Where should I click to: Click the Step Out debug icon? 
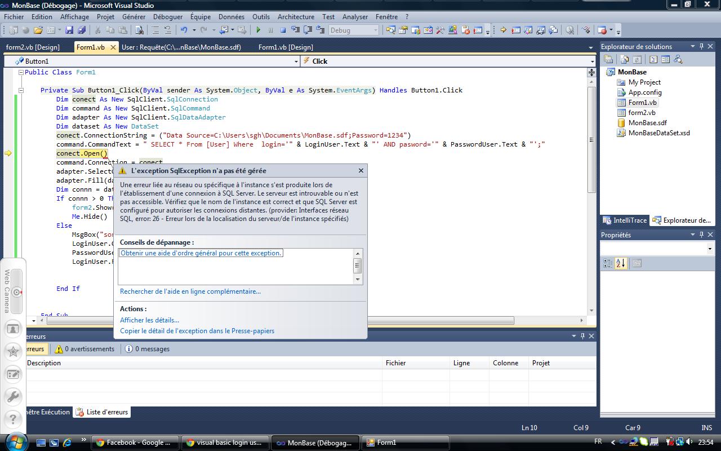tap(321, 30)
